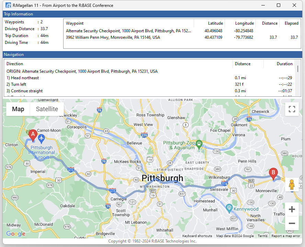Click the R:Magellan app icon in title bar

[8, 5]
